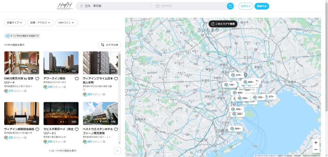The height and width of the screenshot is (157, 328).
Task: Zoom out on the map
Action: tap(316, 149)
